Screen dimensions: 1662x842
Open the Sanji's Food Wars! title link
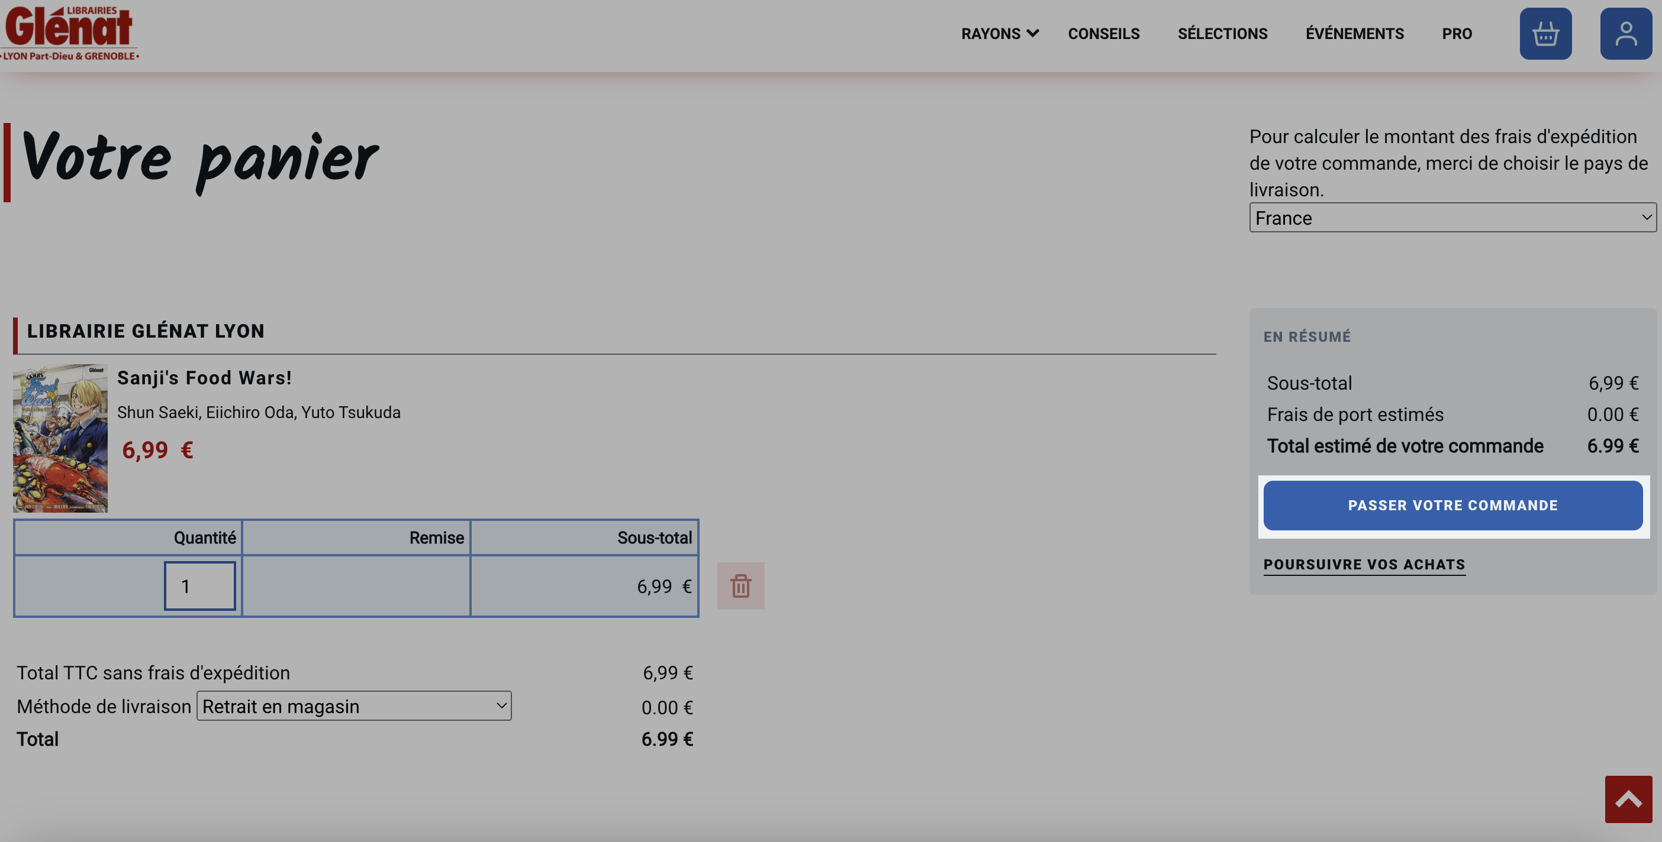(x=205, y=378)
